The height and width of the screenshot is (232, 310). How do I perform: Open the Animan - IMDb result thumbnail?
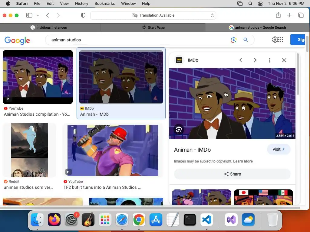(x=121, y=77)
